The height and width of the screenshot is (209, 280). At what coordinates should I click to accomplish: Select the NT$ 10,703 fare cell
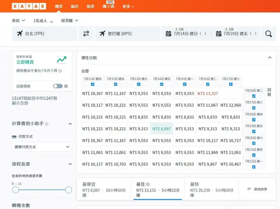(x=116, y=164)
